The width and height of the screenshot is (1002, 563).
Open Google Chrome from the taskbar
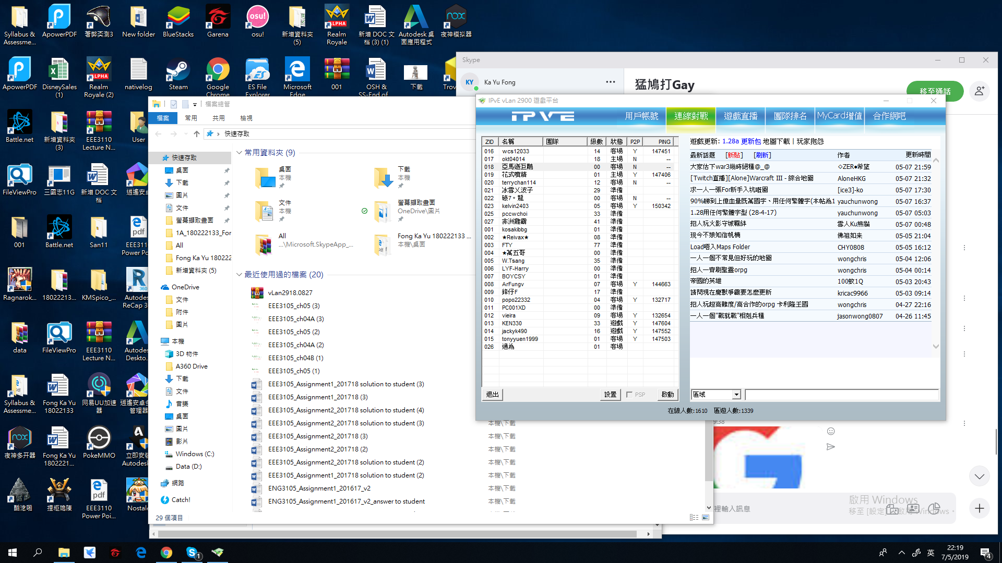click(166, 553)
